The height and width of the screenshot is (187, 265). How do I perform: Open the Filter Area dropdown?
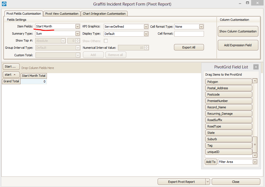click(x=255, y=162)
